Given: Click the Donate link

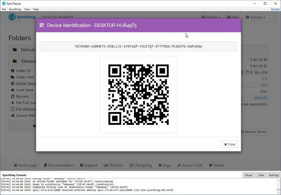Looking at the screenshot, I should coord(275,9).
